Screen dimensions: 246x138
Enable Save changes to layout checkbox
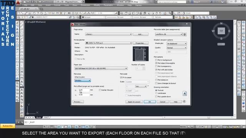pyautogui.click(x=156, y=84)
